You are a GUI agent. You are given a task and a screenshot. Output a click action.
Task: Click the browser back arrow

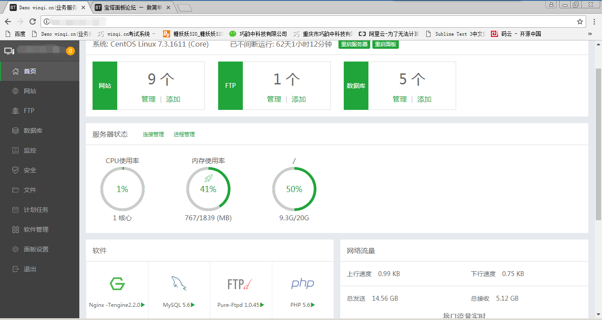coord(8,22)
